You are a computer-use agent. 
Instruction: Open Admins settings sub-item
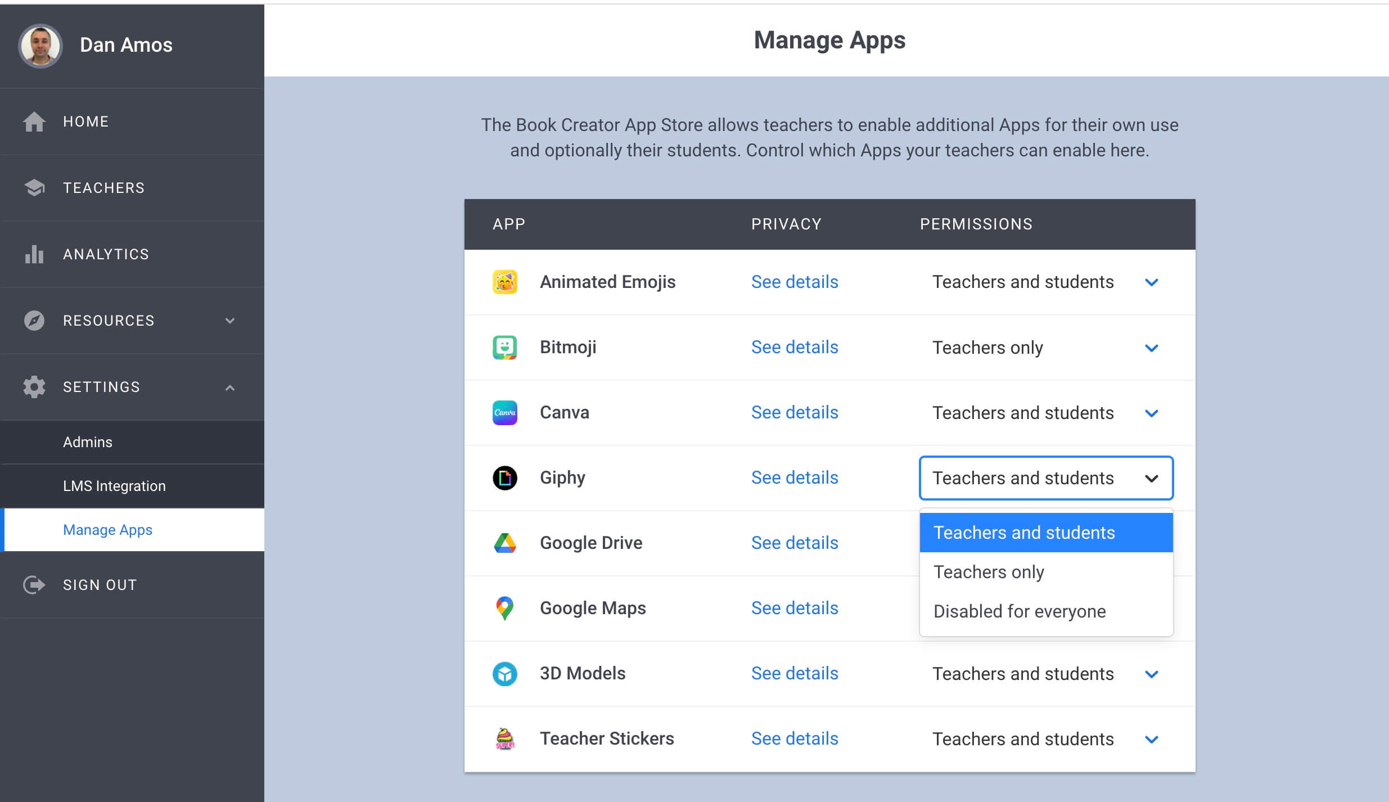132,442
